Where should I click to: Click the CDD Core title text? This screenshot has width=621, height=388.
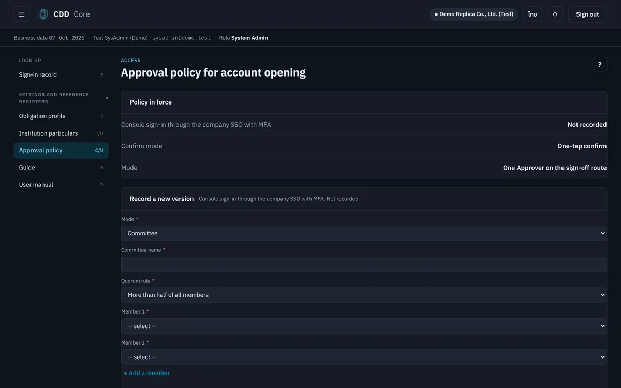coord(71,14)
